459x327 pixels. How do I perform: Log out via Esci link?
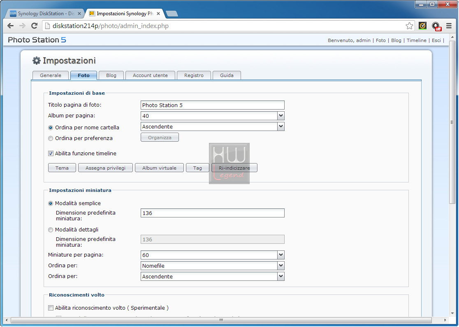[436, 40]
